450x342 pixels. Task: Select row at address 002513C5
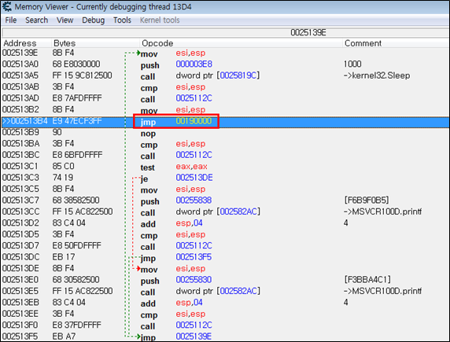[226, 189]
